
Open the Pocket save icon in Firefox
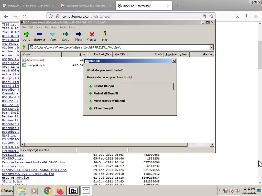click(237, 16)
